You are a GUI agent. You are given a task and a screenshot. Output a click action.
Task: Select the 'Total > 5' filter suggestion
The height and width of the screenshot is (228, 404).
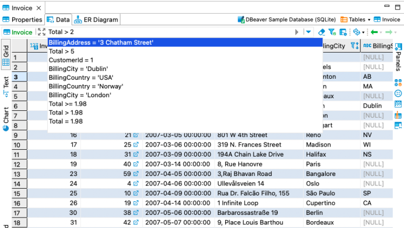pos(185,51)
